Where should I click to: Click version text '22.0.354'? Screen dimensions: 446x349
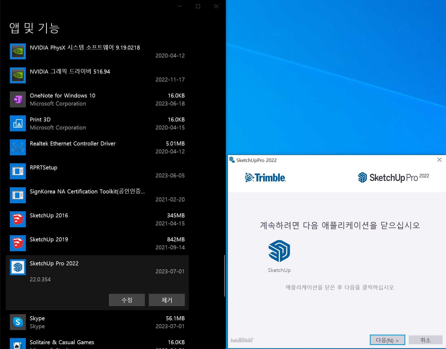click(x=40, y=279)
